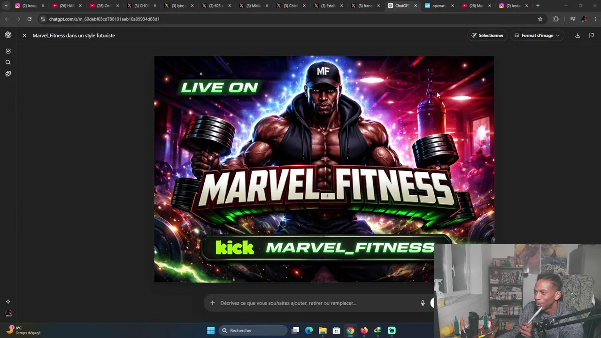Viewport: 601px width, 338px height.
Task: Open the Windows Start menu
Action: point(211,330)
